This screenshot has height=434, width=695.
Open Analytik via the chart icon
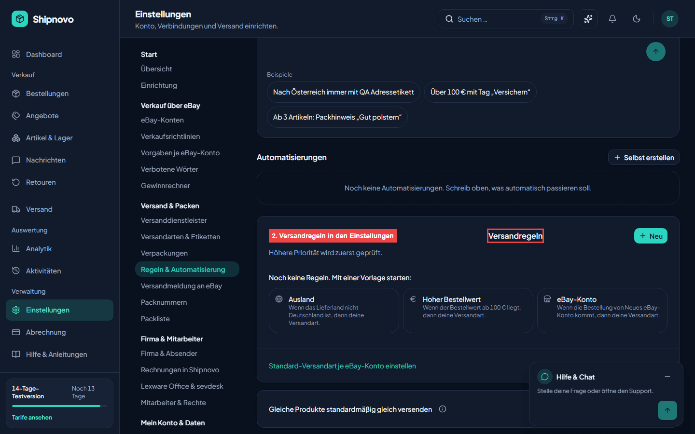coord(16,249)
